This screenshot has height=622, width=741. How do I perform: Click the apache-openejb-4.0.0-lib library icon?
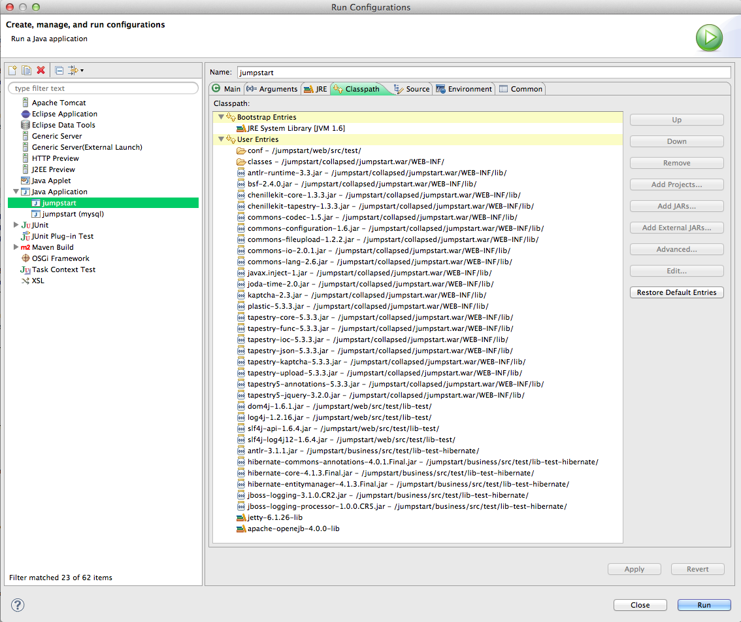pyautogui.click(x=241, y=529)
